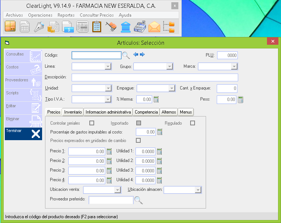Image resolution: width=281 pixels, height=223 pixels.
Task: Check the Regulado checkbox
Action: click(192, 123)
